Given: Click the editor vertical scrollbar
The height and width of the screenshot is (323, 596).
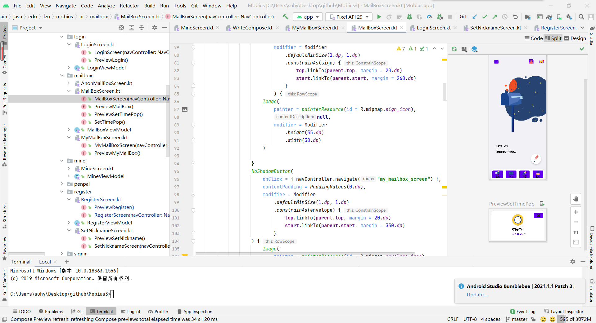Looking at the screenshot, I should click(x=445, y=92).
